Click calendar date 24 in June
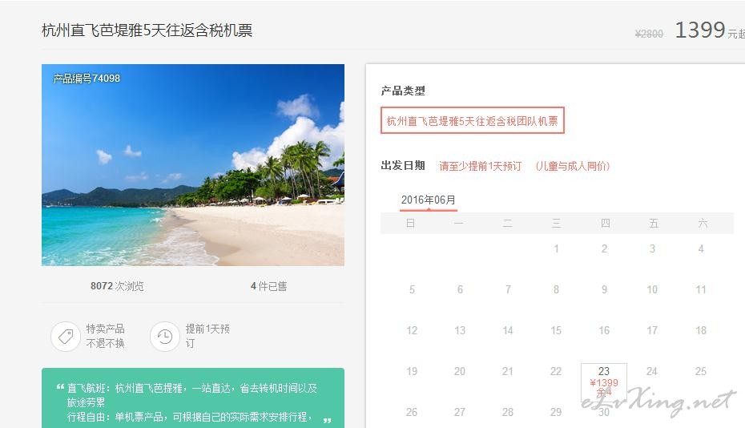The width and height of the screenshot is (745, 428). [x=652, y=371]
